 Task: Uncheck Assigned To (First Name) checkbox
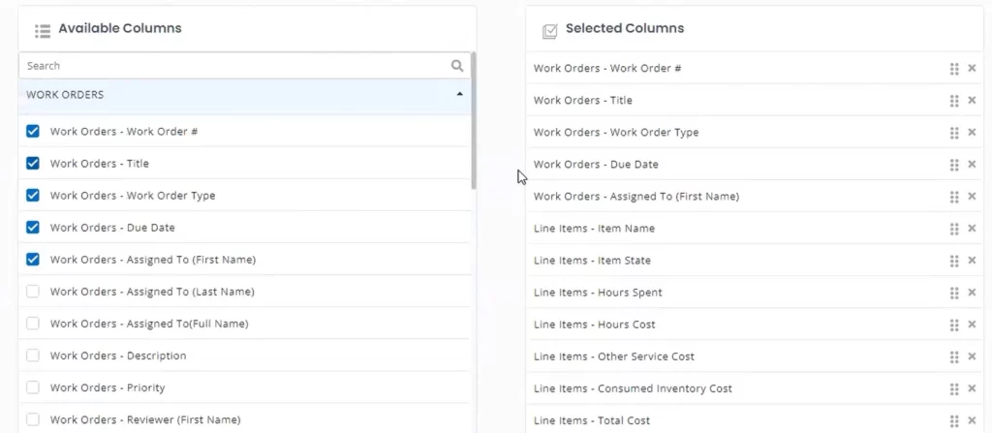32,259
